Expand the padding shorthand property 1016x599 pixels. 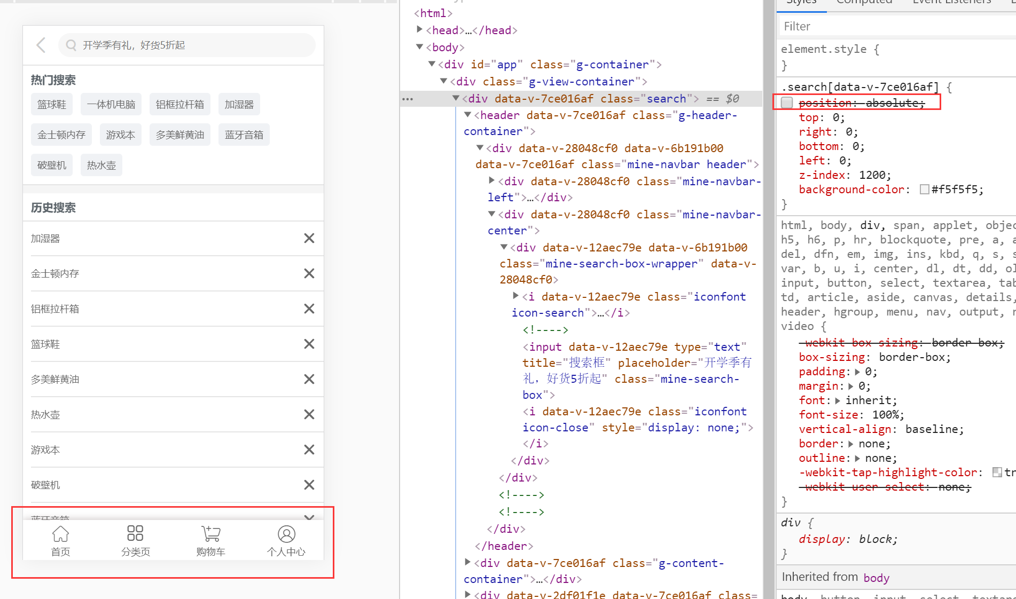pyautogui.click(x=858, y=372)
